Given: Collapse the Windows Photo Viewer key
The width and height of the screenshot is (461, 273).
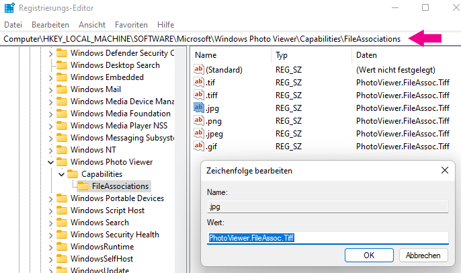Looking at the screenshot, I should click(50, 162).
